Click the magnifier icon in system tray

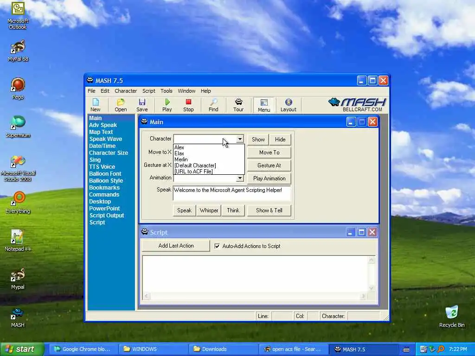point(441,349)
